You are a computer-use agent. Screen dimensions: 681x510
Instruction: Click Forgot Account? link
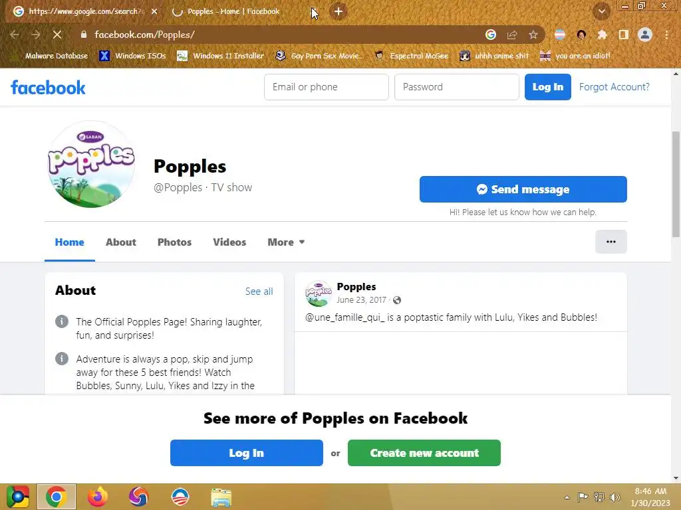tap(614, 87)
